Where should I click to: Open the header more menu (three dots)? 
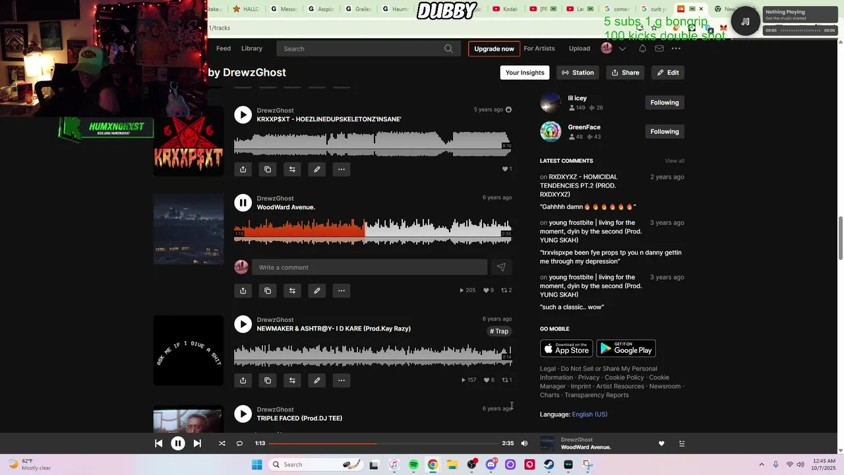pyautogui.click(x=676, y=49)
